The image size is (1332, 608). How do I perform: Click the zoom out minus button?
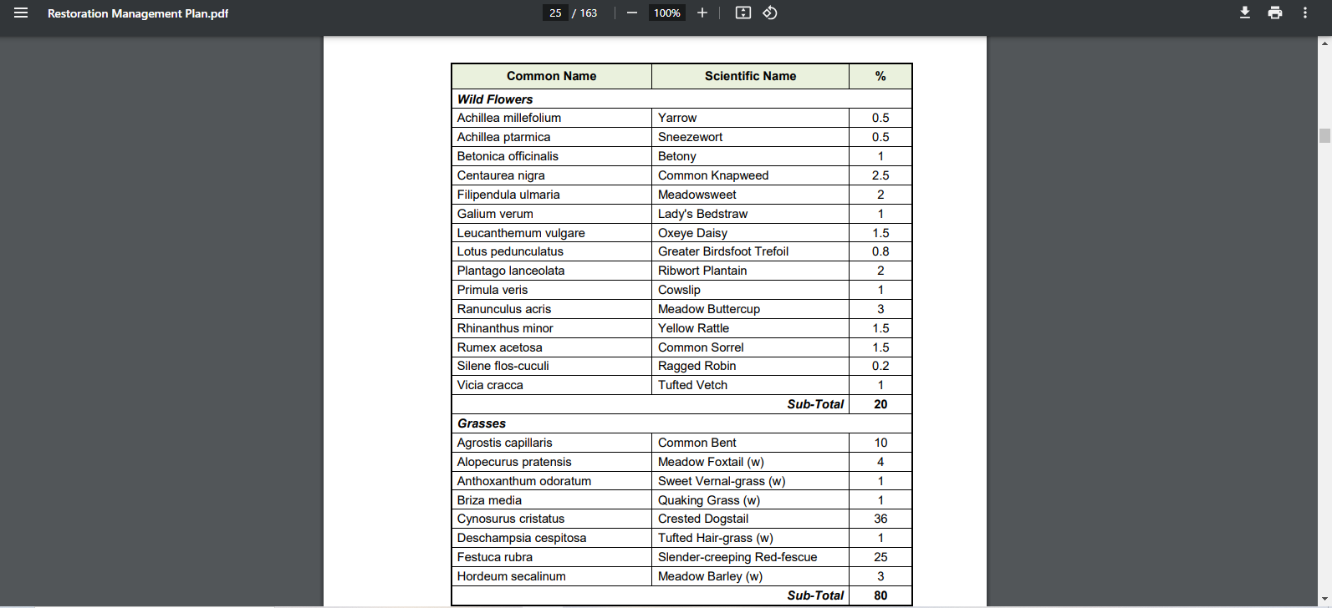pos(632,13)
